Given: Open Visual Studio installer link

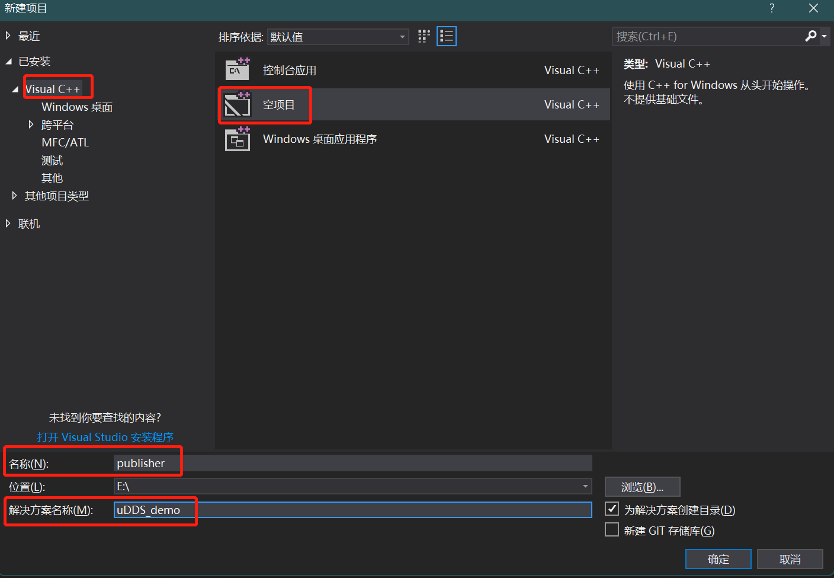Looking at the screenshot, I should [x=105, y=437].
